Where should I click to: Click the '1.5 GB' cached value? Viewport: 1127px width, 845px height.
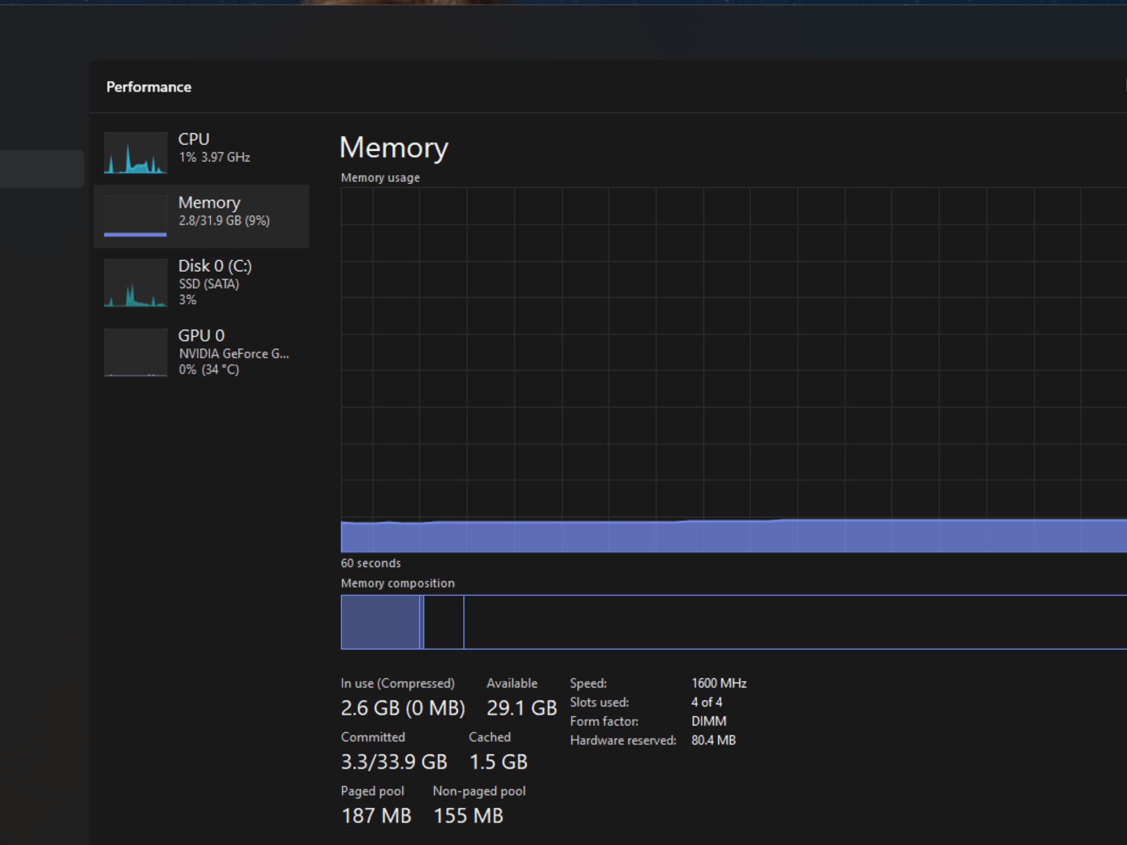(498, 762)
